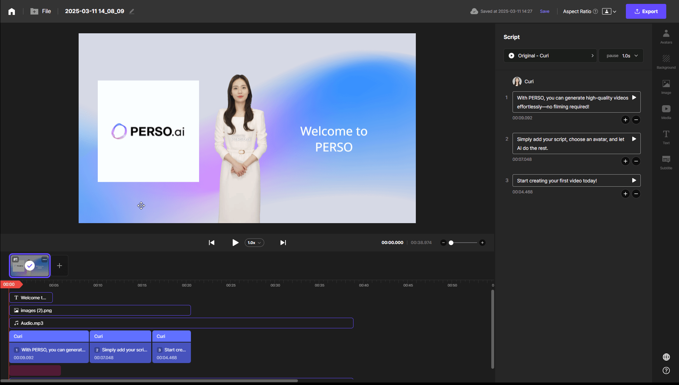Image resolution: width=679 pixels, height=385 pixels.
Task: Select the 'Welcome t...' text clip
Action: coord(31,298)
